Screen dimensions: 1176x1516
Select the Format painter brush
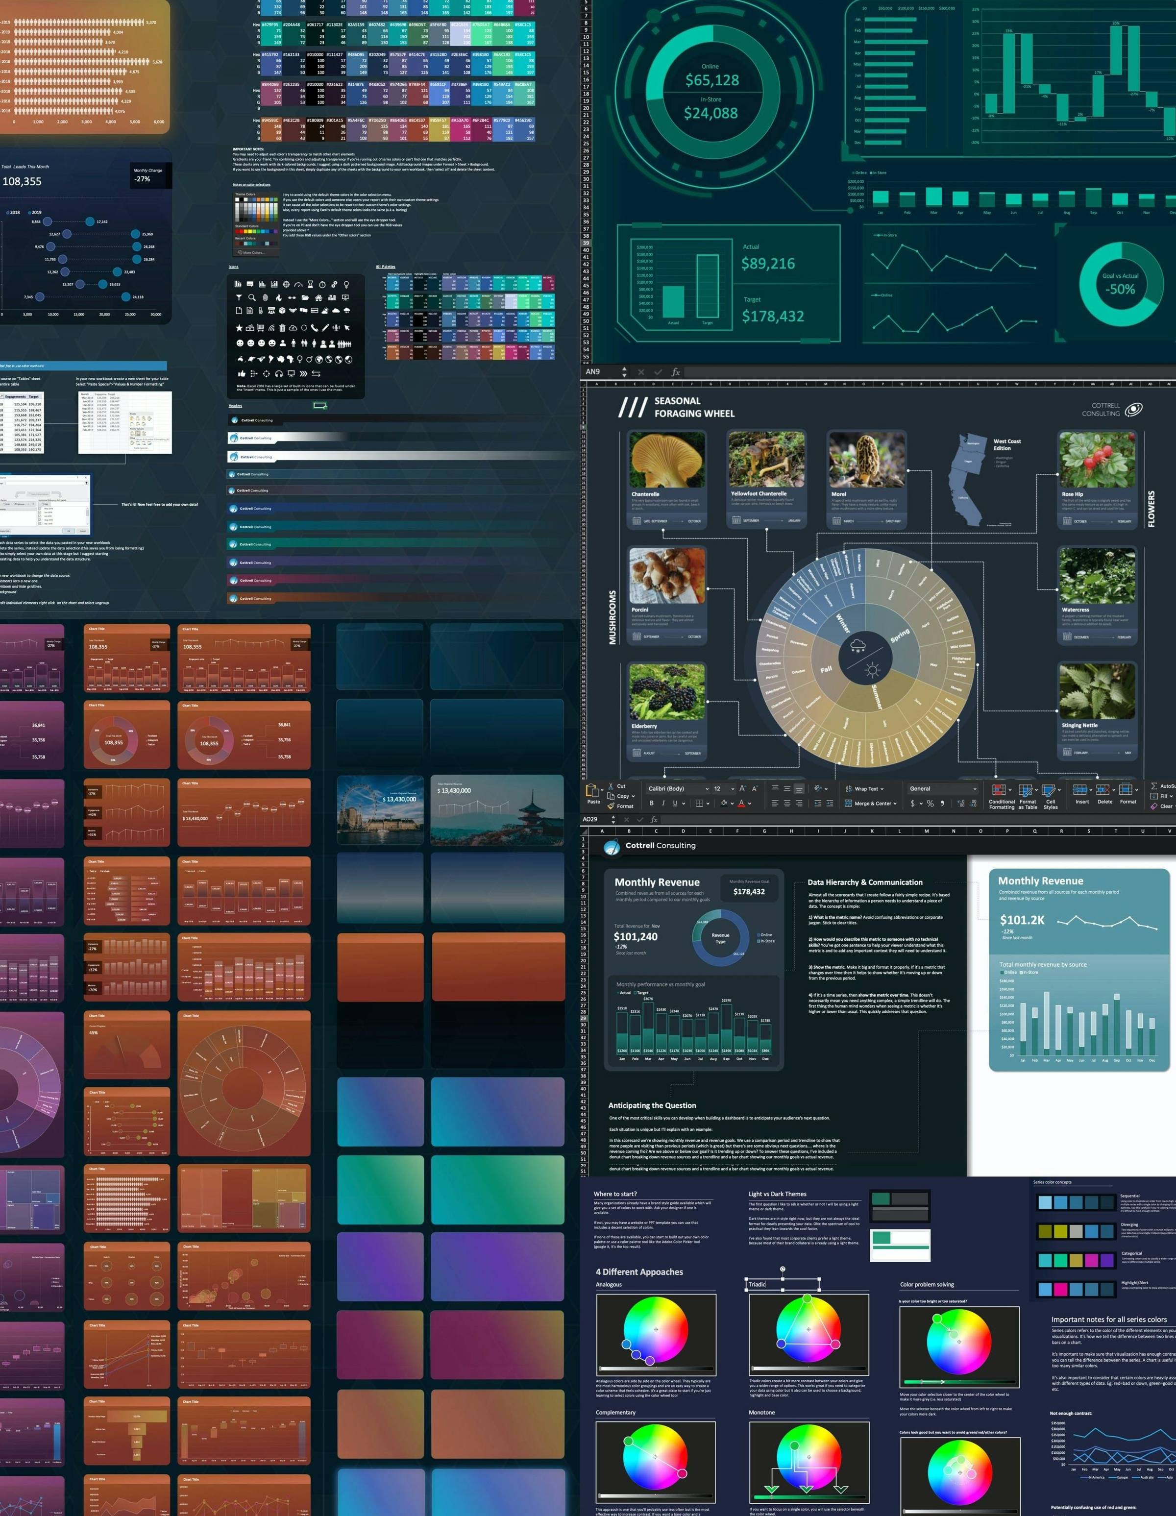coord(611,807)
